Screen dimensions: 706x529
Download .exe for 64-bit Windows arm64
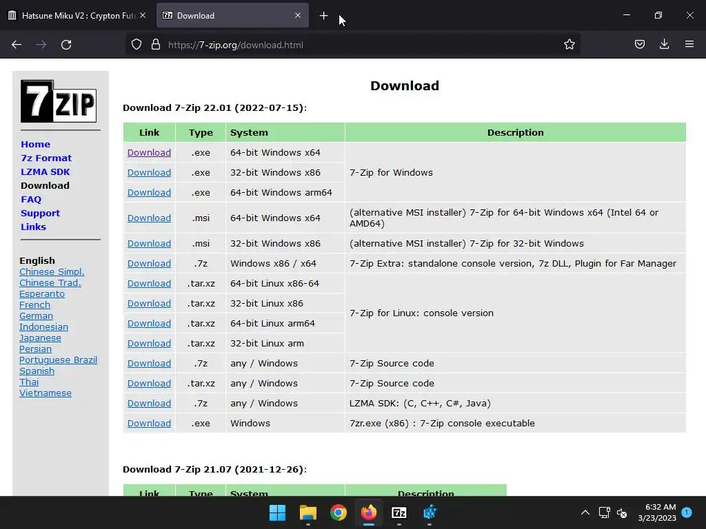[x=149, y=193]
